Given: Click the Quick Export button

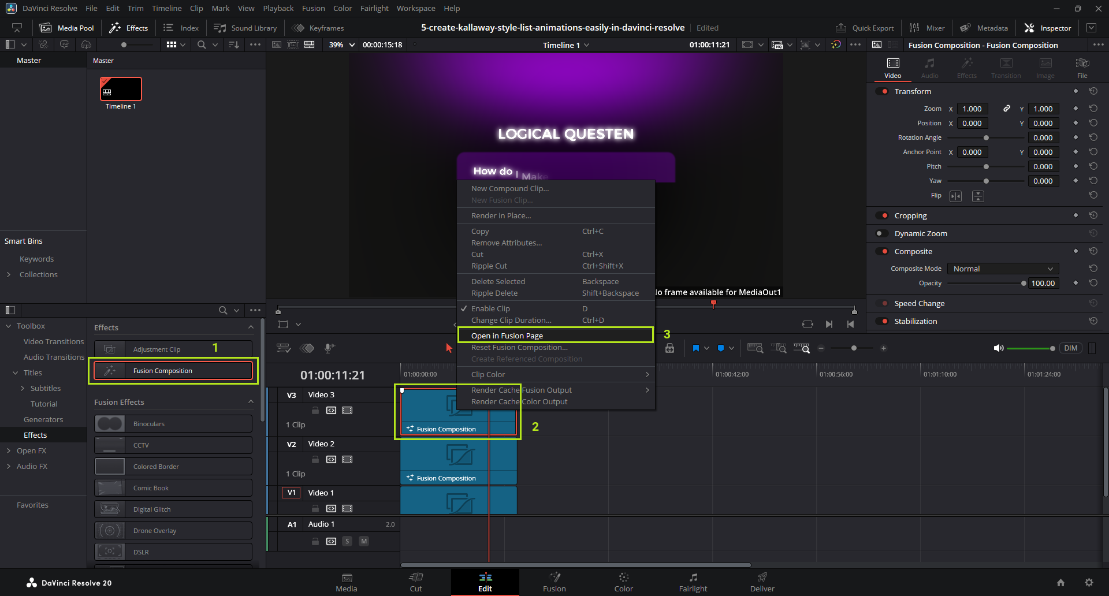Looking at the screenshot, I should (865, 28).
